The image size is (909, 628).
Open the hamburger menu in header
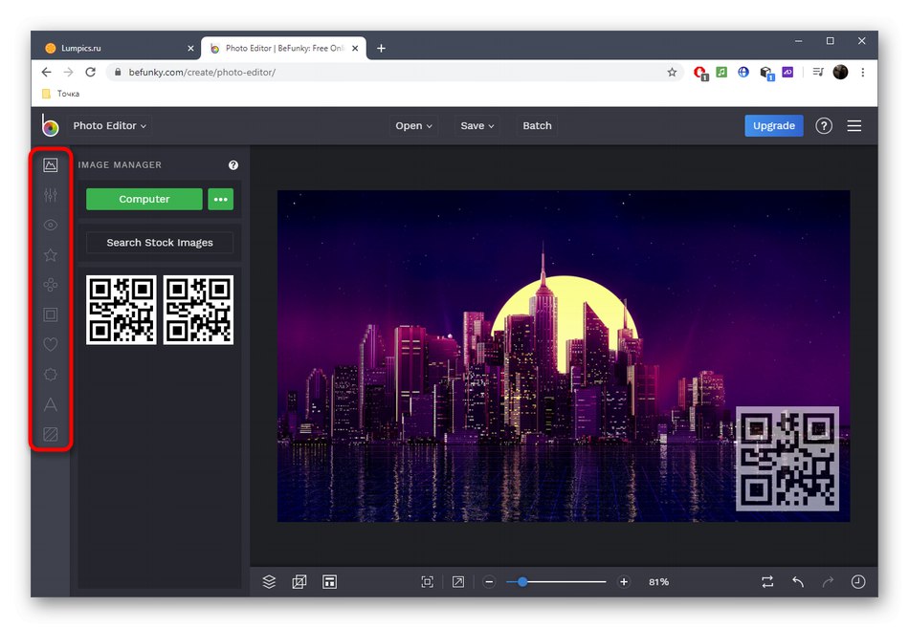(x=854, y=126)
